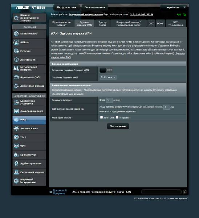Screen dimensions: 199x218
Task: Click the interval seconds input field
Action: [109, 100]
